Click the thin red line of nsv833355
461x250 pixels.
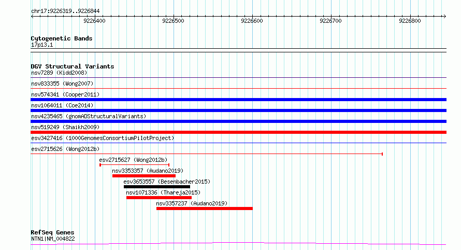click(x=238, y=88)
